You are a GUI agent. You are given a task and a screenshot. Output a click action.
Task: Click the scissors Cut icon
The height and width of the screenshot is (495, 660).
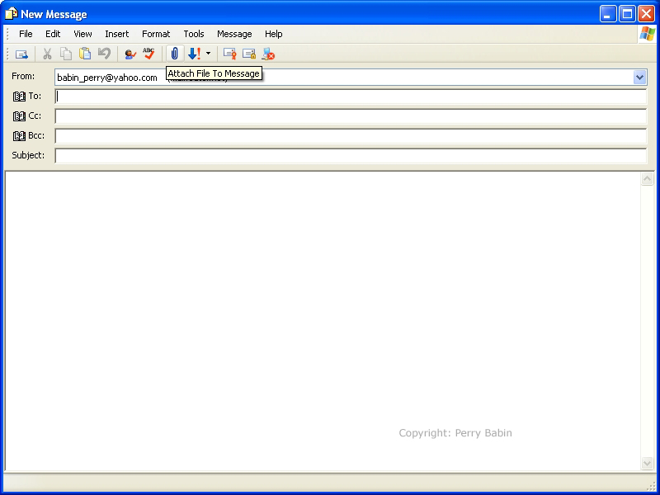click(x=47, y=54)
